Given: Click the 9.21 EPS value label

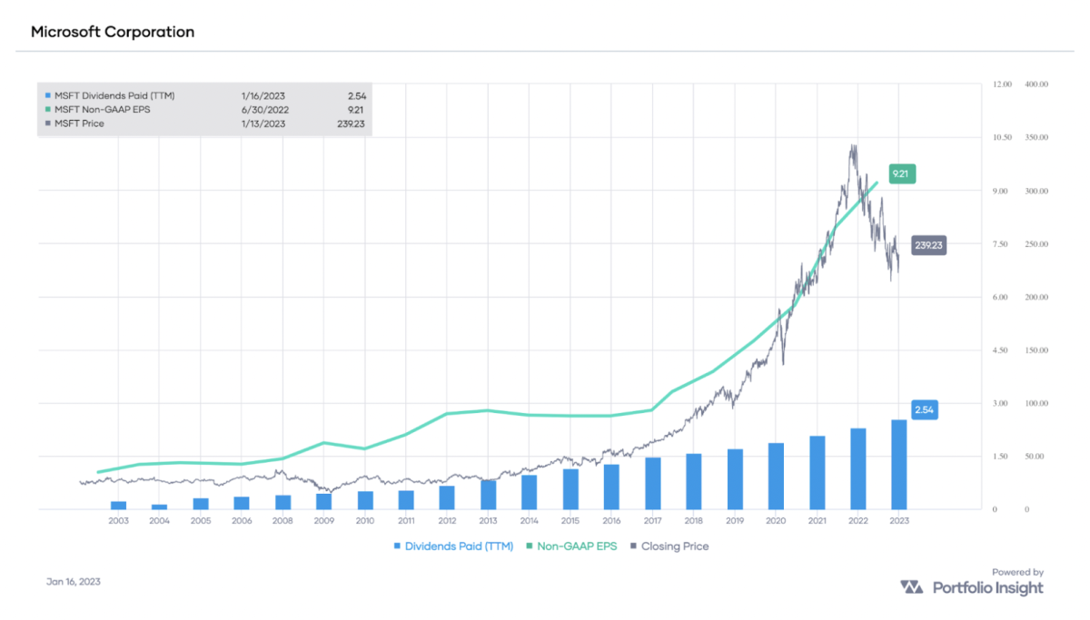Looking at the screenshot, I should point(901,175).
